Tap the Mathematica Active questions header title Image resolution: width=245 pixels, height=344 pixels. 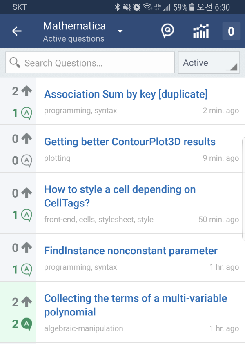[x=74, y=31]
